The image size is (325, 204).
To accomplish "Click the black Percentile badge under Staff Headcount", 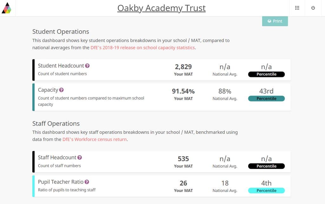I will point(266,166).
